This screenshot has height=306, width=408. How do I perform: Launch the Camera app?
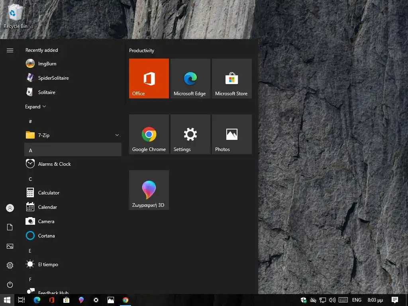coord(73,221)
